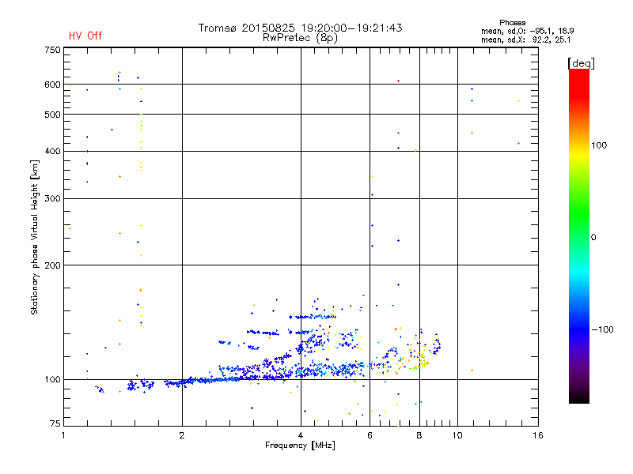
Task: Click the y-axis '600' tick label
Action: [53, 85]
